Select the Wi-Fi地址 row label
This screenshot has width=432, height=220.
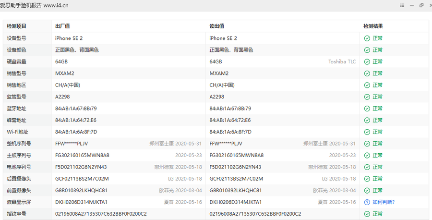(x=17, y=132)
